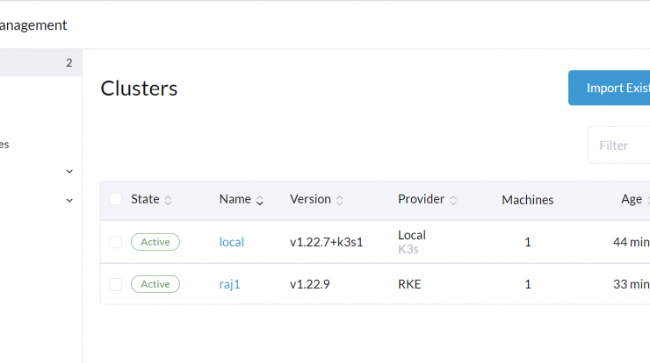This screenshot has width=650, height=363.
Task: Click the Active badge for local
Action: coord(155,242)
